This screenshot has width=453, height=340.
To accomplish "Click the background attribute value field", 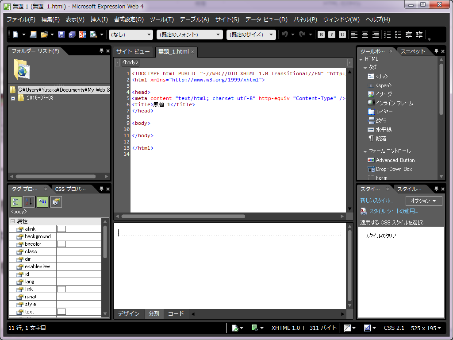I will (79, 236).
